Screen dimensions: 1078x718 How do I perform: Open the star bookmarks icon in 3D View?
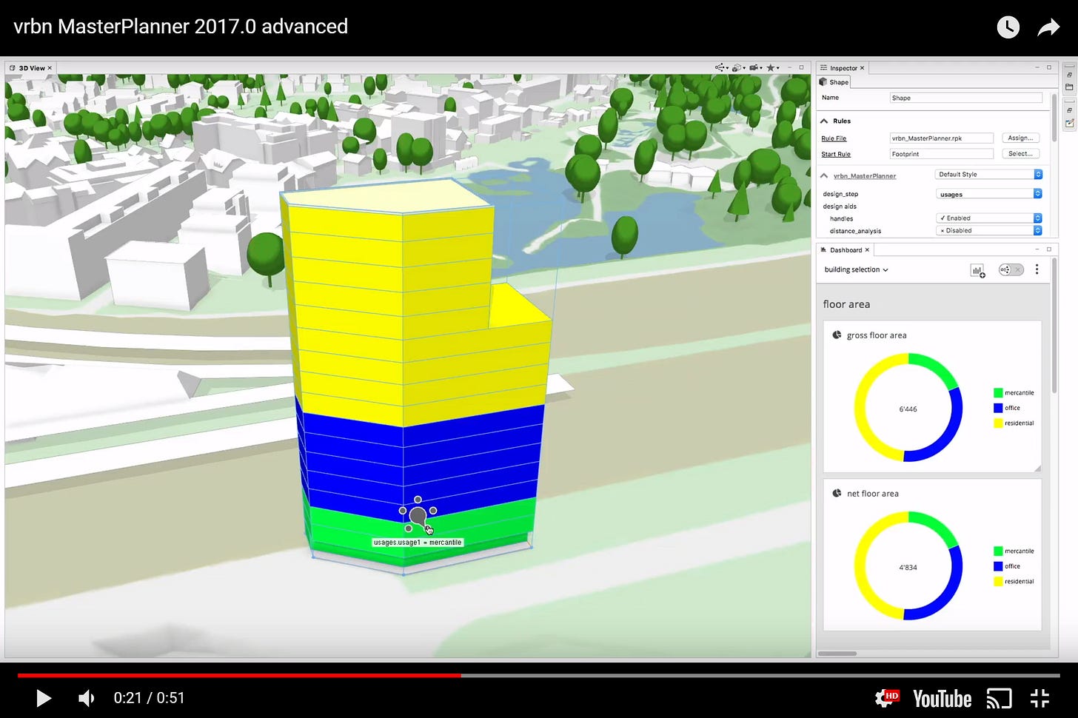point(772,67)
